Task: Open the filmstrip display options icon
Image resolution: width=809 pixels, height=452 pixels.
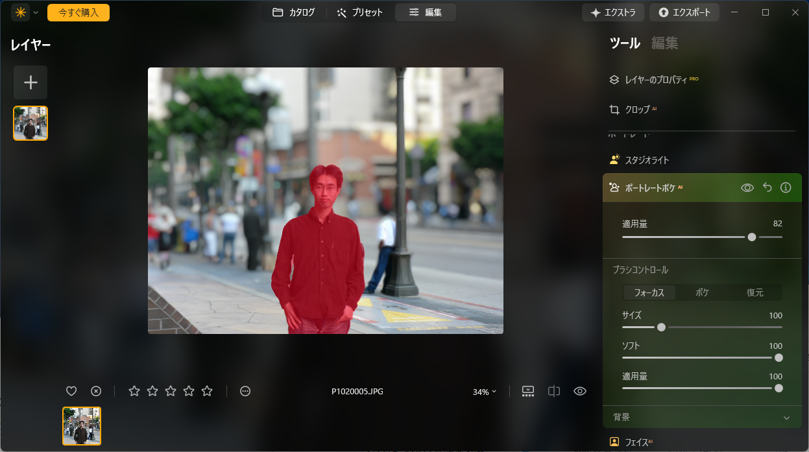Action: coord(527,390)
